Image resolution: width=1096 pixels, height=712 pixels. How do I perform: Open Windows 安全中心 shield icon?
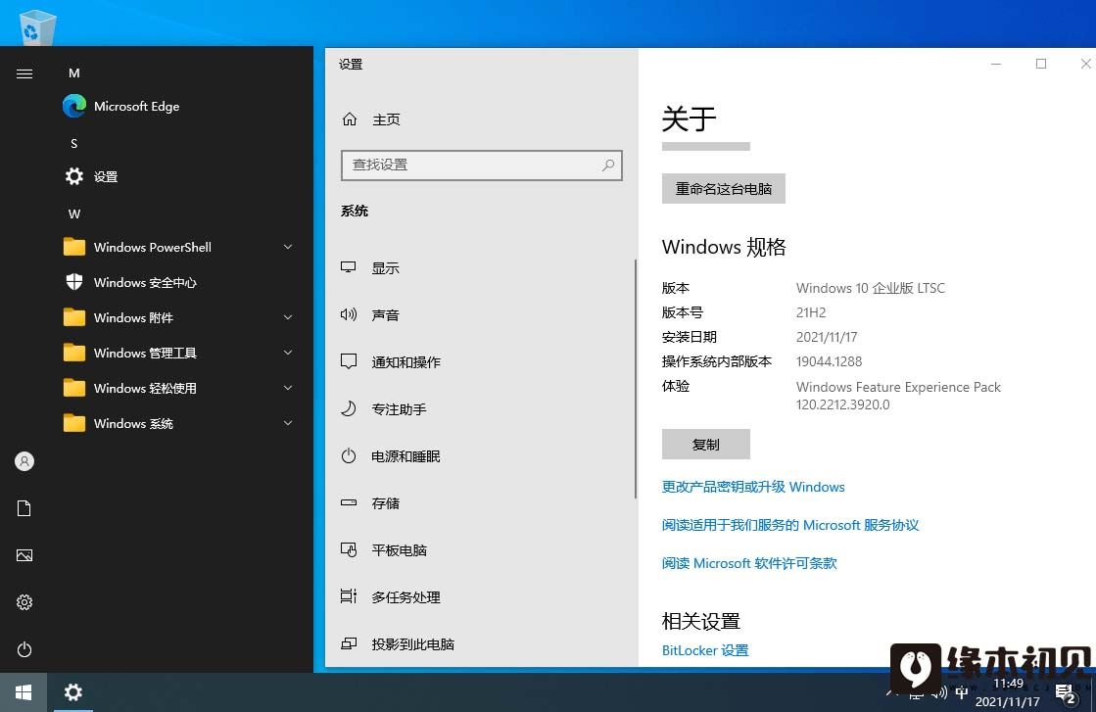[x=74, y=282]
